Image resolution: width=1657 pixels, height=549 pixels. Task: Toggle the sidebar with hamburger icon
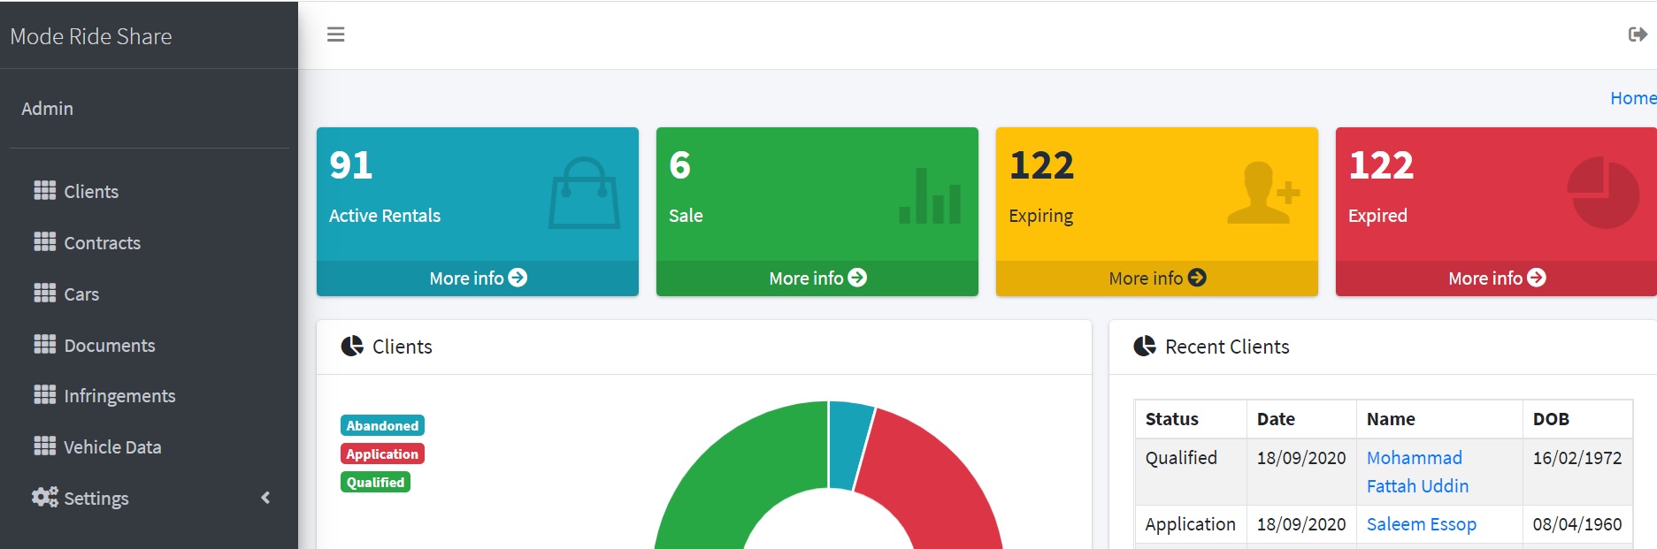click(335, 34)
